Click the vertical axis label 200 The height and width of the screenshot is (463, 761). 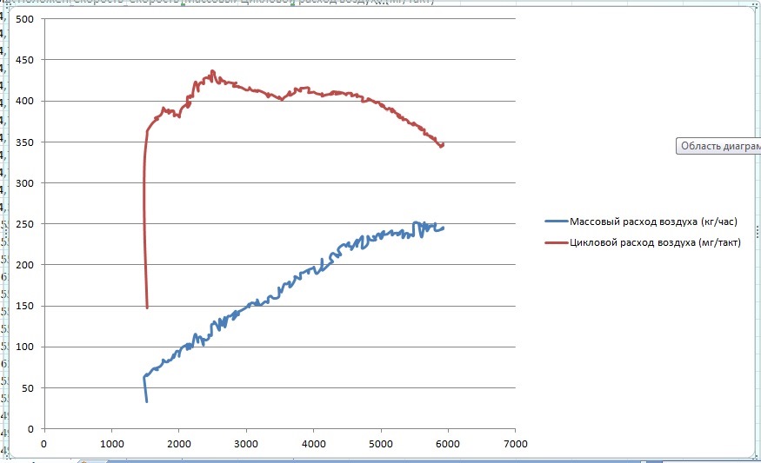click(x=24, y=265)
